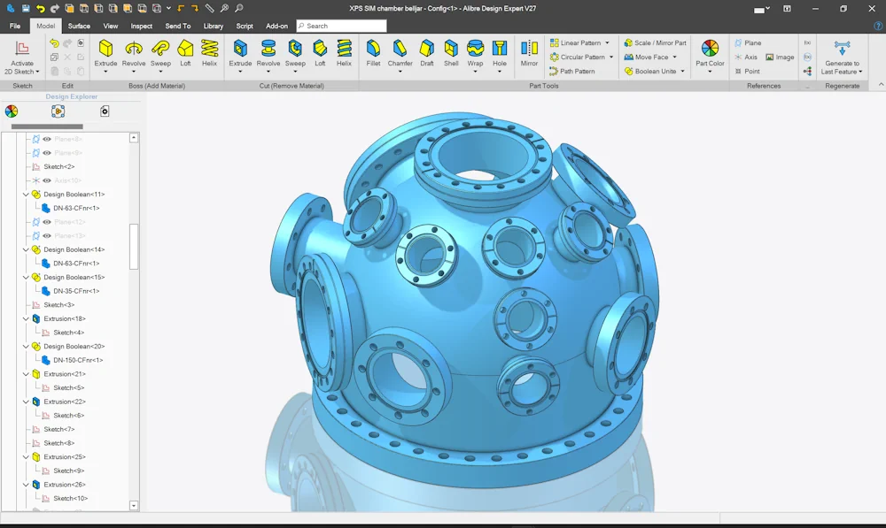Click the Mirror tool icon
This screenshot has height=528, width=886.
530,49
